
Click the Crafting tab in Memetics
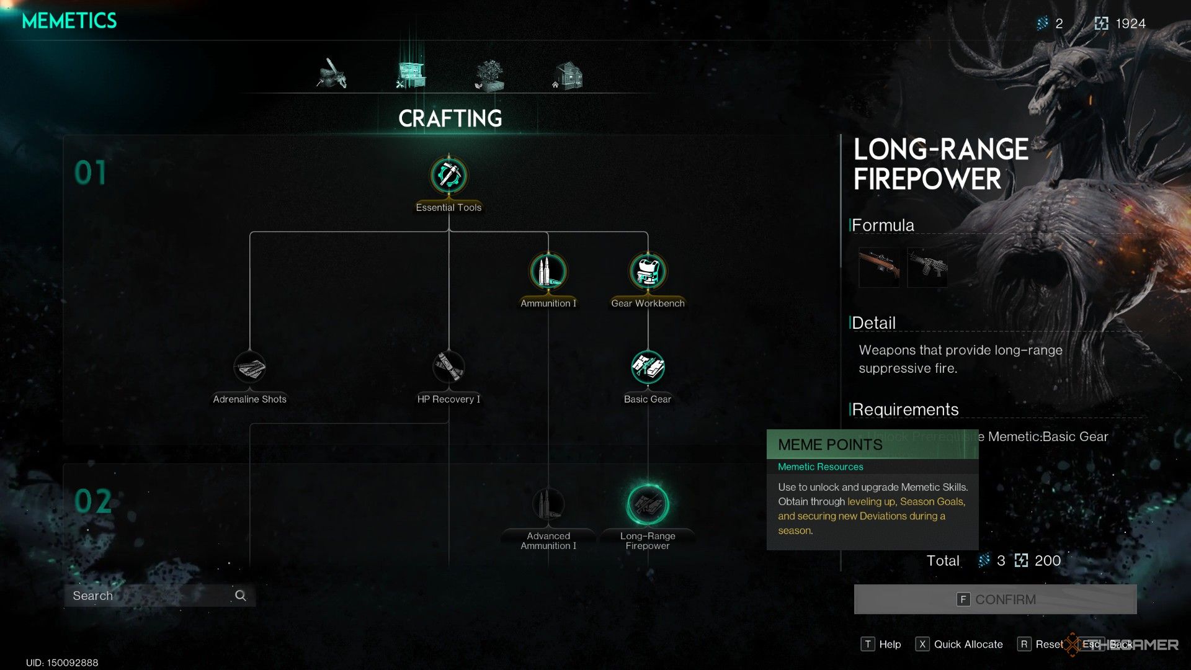[409, 75]
